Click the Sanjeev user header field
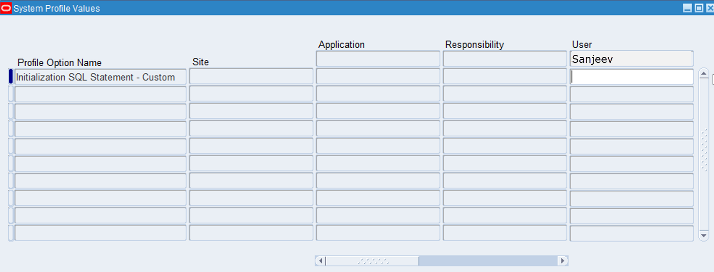The image size is (714, 272). pyautogui.click(x=632, y=59)
